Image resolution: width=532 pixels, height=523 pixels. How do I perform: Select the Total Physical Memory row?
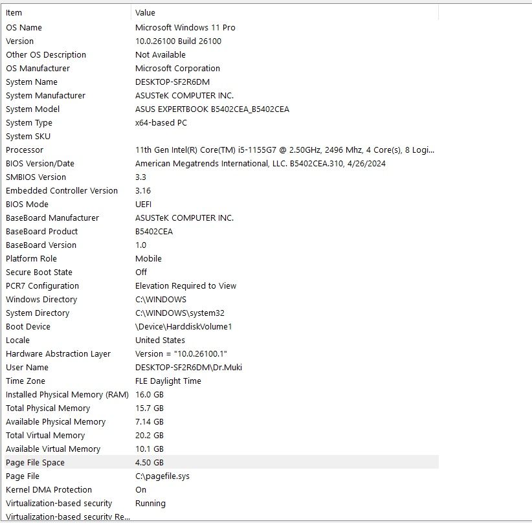[221, 408]
